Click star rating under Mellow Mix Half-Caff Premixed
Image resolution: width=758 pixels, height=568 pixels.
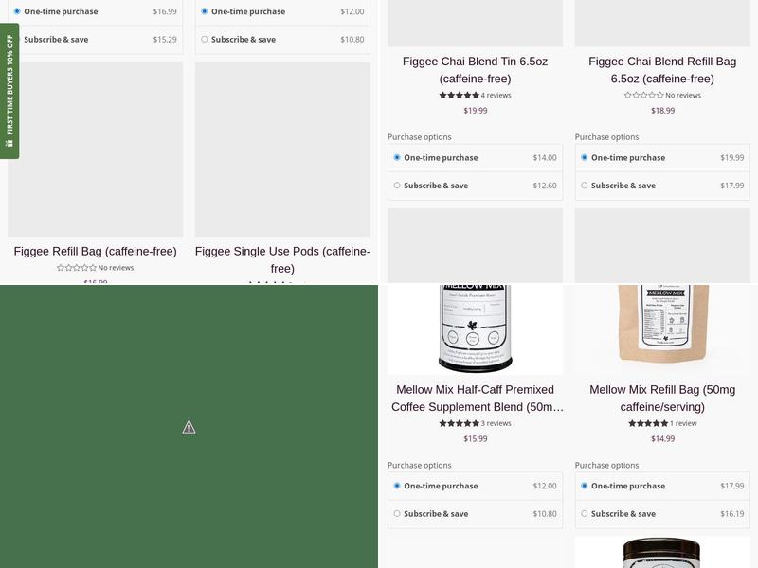click(x=459, y=424)
